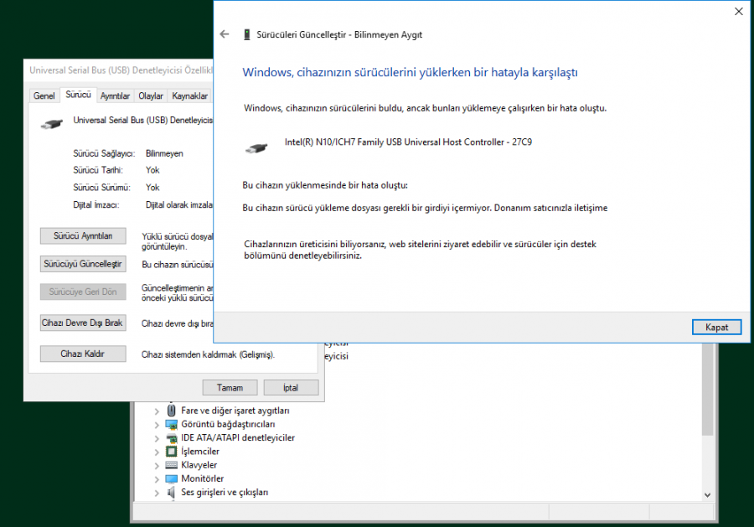Open the Ayrıntılar tab
The height and width of the screenshot is (527, 754).
116,96
